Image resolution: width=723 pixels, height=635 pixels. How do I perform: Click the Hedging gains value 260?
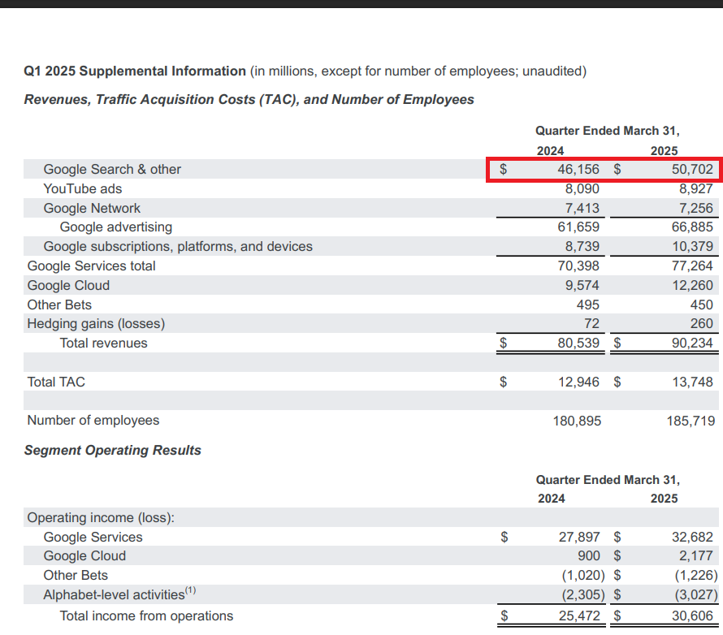pos(701,323)
